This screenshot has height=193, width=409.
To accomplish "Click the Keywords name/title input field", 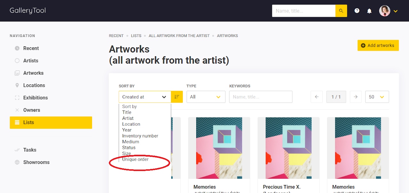I will (x=261, y=97).
